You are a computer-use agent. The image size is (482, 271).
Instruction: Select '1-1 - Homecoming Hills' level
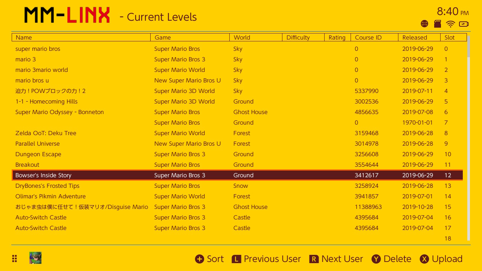[x=238, y=101]
